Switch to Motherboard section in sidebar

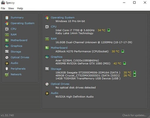click(19, 40)
